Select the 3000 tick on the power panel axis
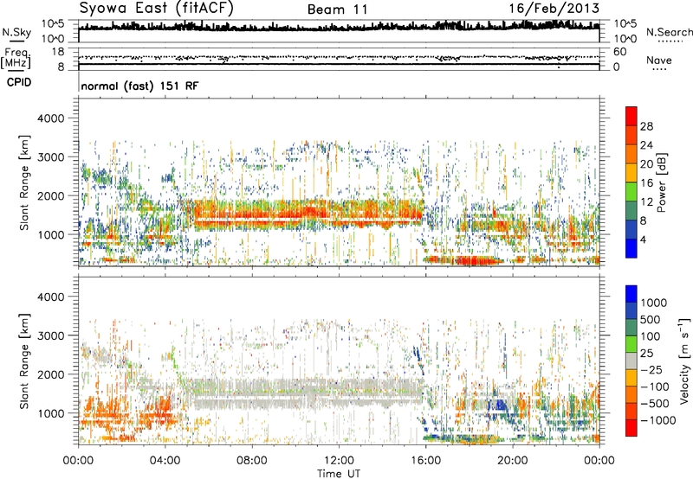The height and width of the screenshot is (479, 693). click(x=50, y=157)
